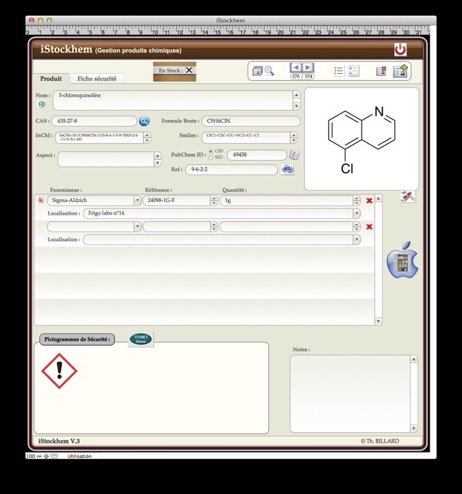Delete the empty second supplier row
Viewport: 462px width, 494px height.
pos(369,227)
